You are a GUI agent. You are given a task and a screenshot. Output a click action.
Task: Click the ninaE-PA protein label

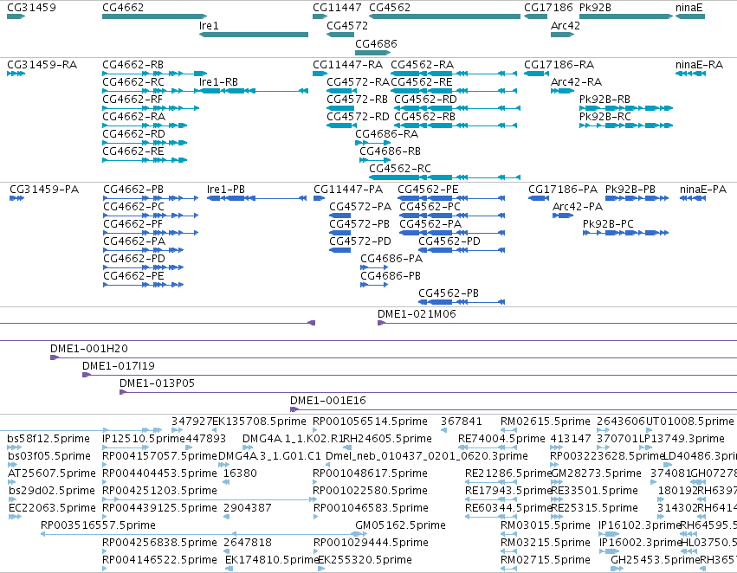703,190
